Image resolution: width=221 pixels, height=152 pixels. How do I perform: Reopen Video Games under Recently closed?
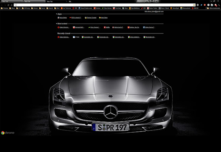point(63,37)
